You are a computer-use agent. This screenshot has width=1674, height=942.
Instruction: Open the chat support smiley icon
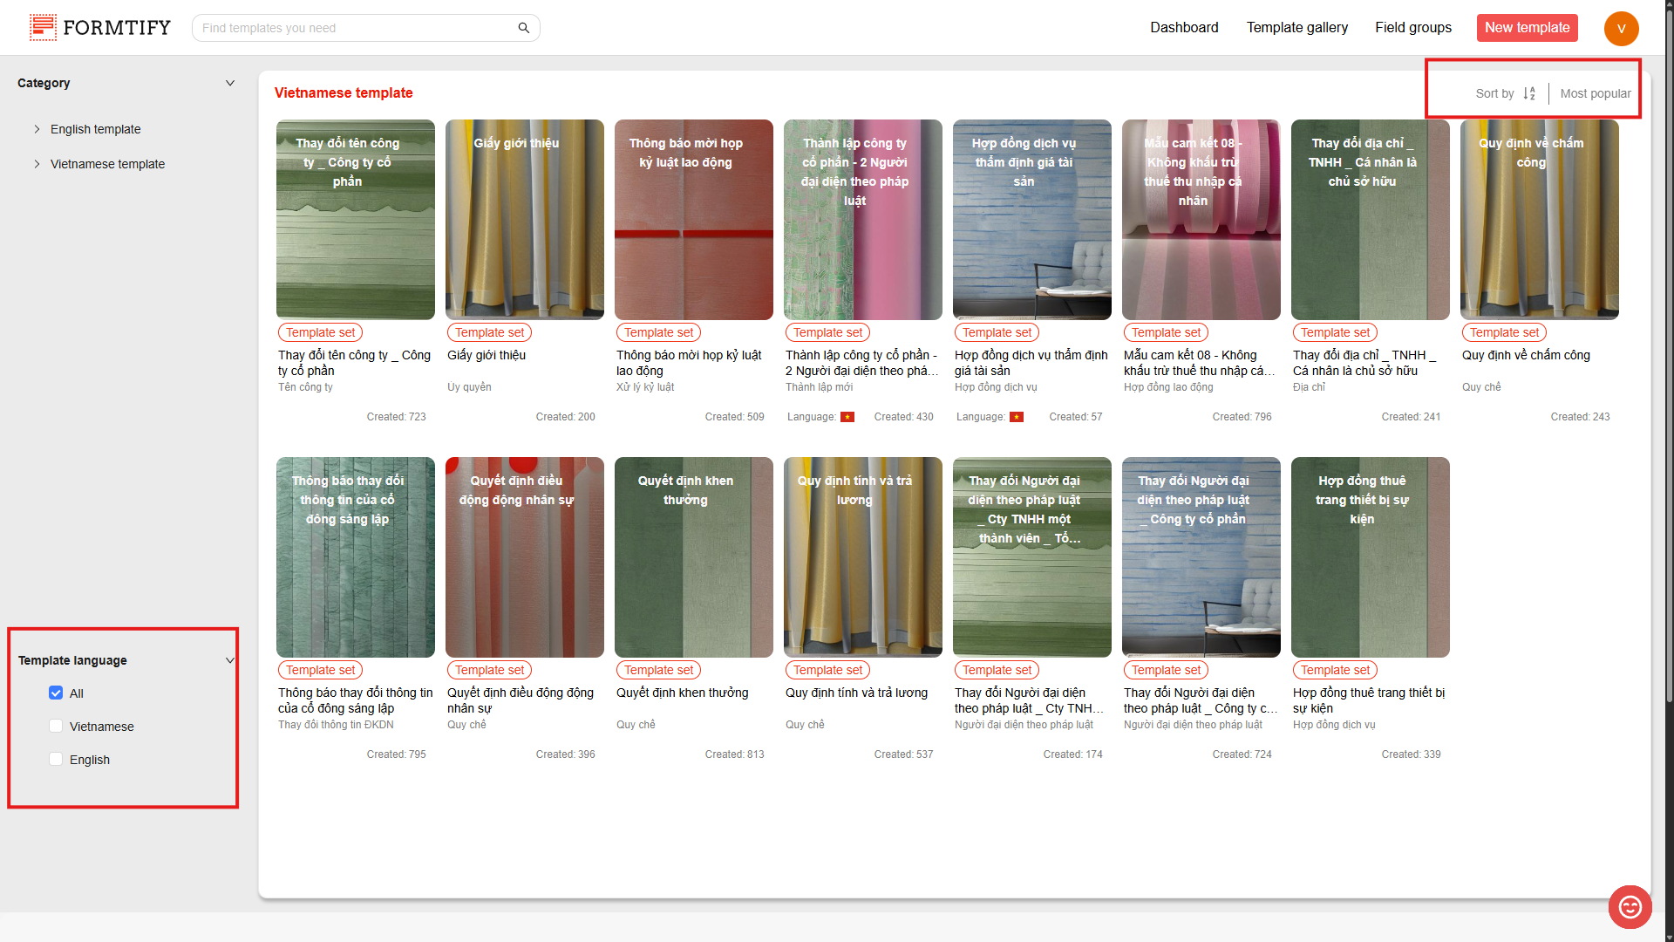point(1630,907)
